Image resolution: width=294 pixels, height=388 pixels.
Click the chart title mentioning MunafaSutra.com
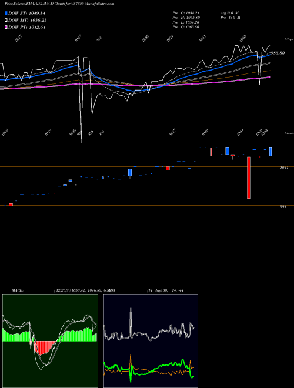[59, 4]
